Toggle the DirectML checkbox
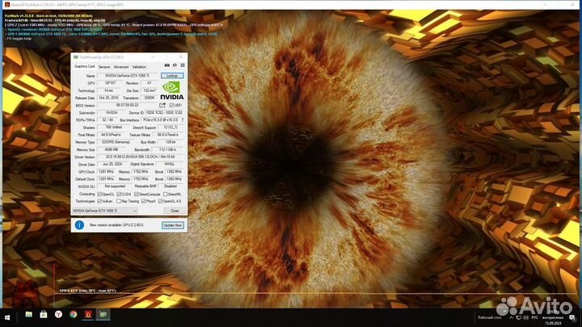The width and height of the screenshot is (582, 327). click(164, 194)
